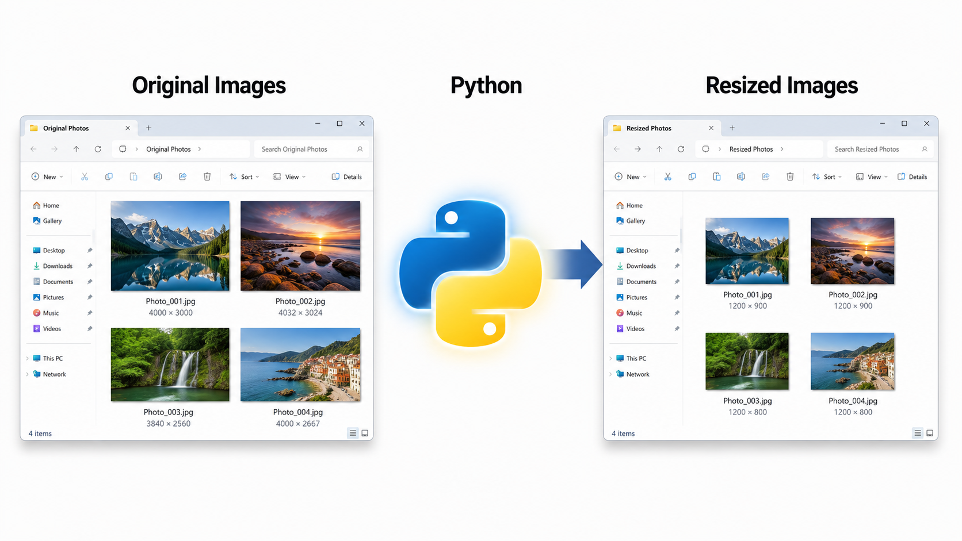Click Copy icon in Resized Photos toolbar

pyautogui.click(x=692, y=177)
